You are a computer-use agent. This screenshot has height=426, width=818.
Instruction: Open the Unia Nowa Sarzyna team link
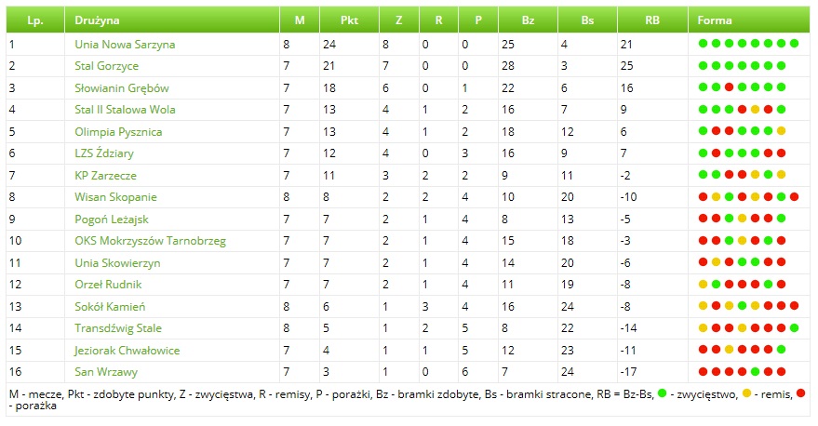pyautogui.click(x=125, y=44)
